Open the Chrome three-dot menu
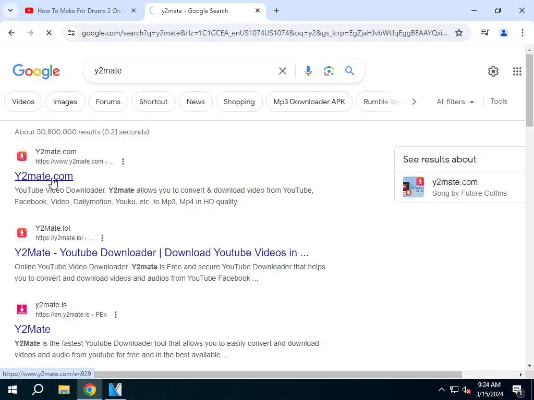 pyautogui.click(x=522, y=33)
